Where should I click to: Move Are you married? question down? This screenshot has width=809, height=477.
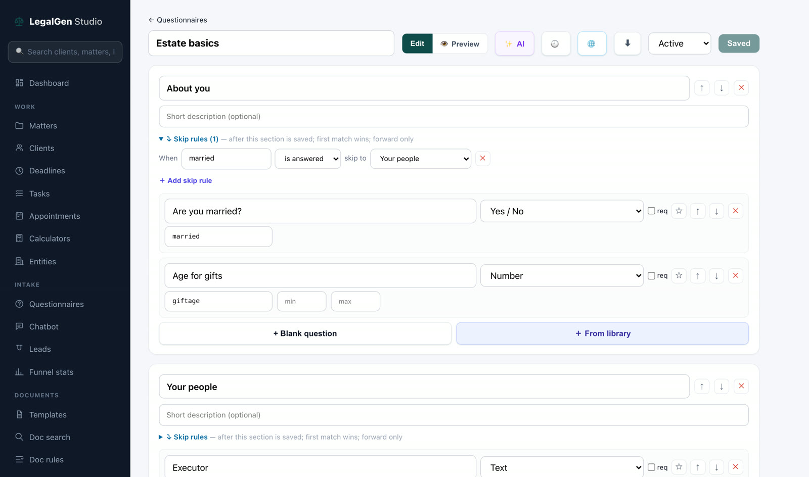click(x=716, y=211)
